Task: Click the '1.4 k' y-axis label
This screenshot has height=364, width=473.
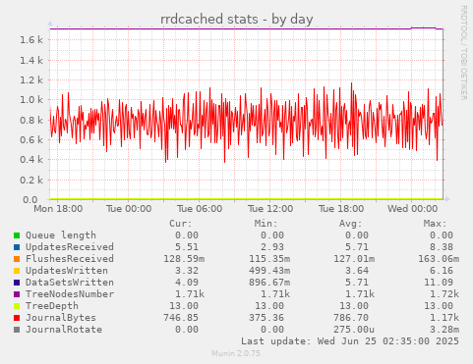Action: coord(31,60)
